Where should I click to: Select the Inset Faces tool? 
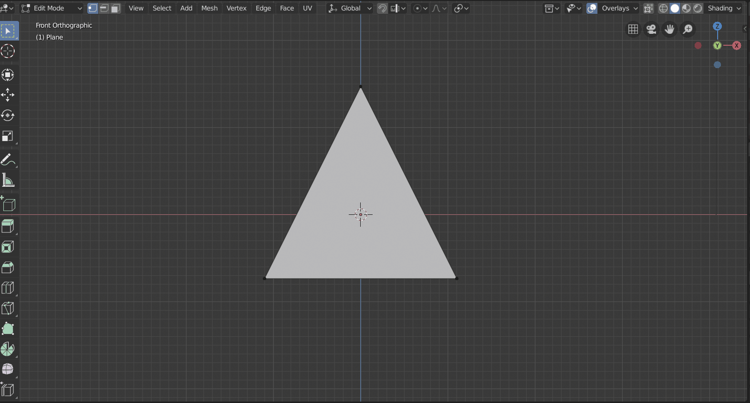pyautogui.click(x=8, y=247)
